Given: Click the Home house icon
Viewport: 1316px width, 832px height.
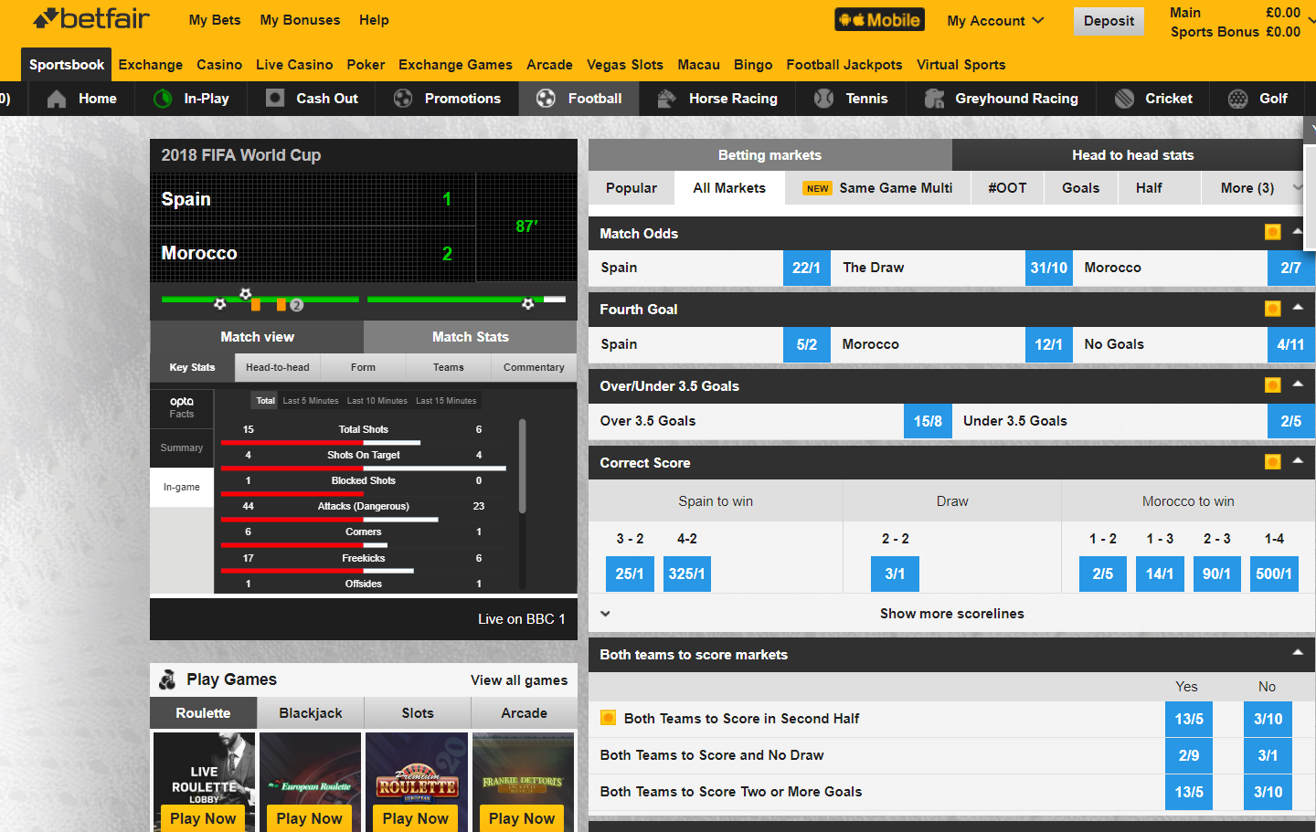Looking at the screenshot, I should 57,99.
